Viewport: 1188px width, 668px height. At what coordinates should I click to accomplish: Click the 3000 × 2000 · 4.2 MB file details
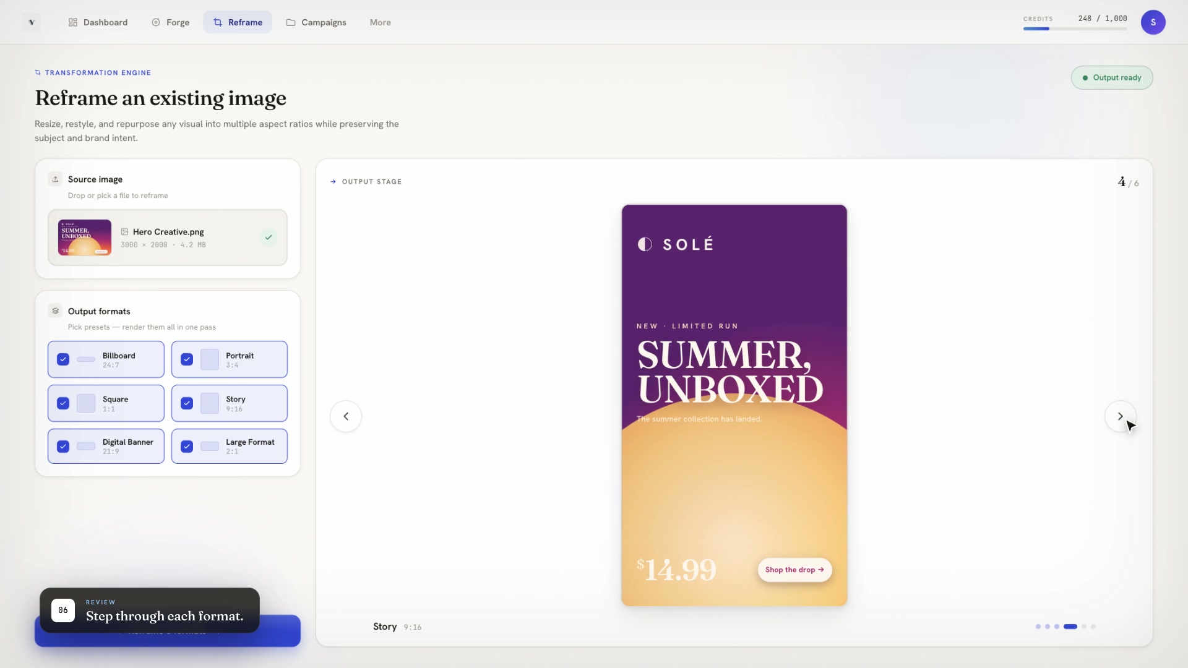point(163,245)
